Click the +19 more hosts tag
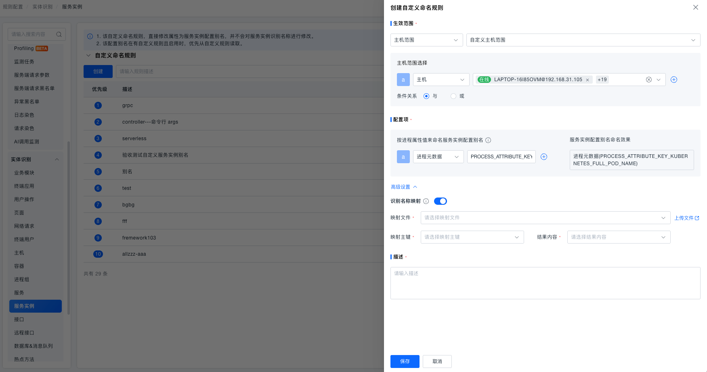Screen dimensions: 707x372 tap(602, 80)
